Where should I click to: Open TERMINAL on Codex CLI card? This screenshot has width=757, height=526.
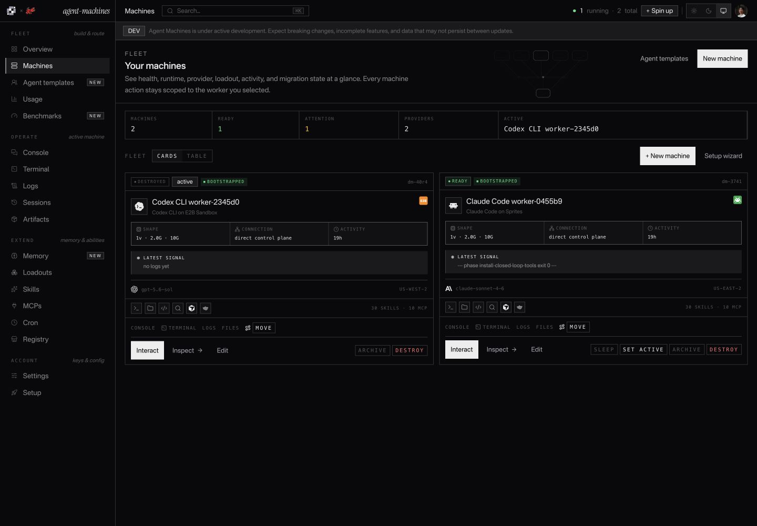click(x=179, y=328)
